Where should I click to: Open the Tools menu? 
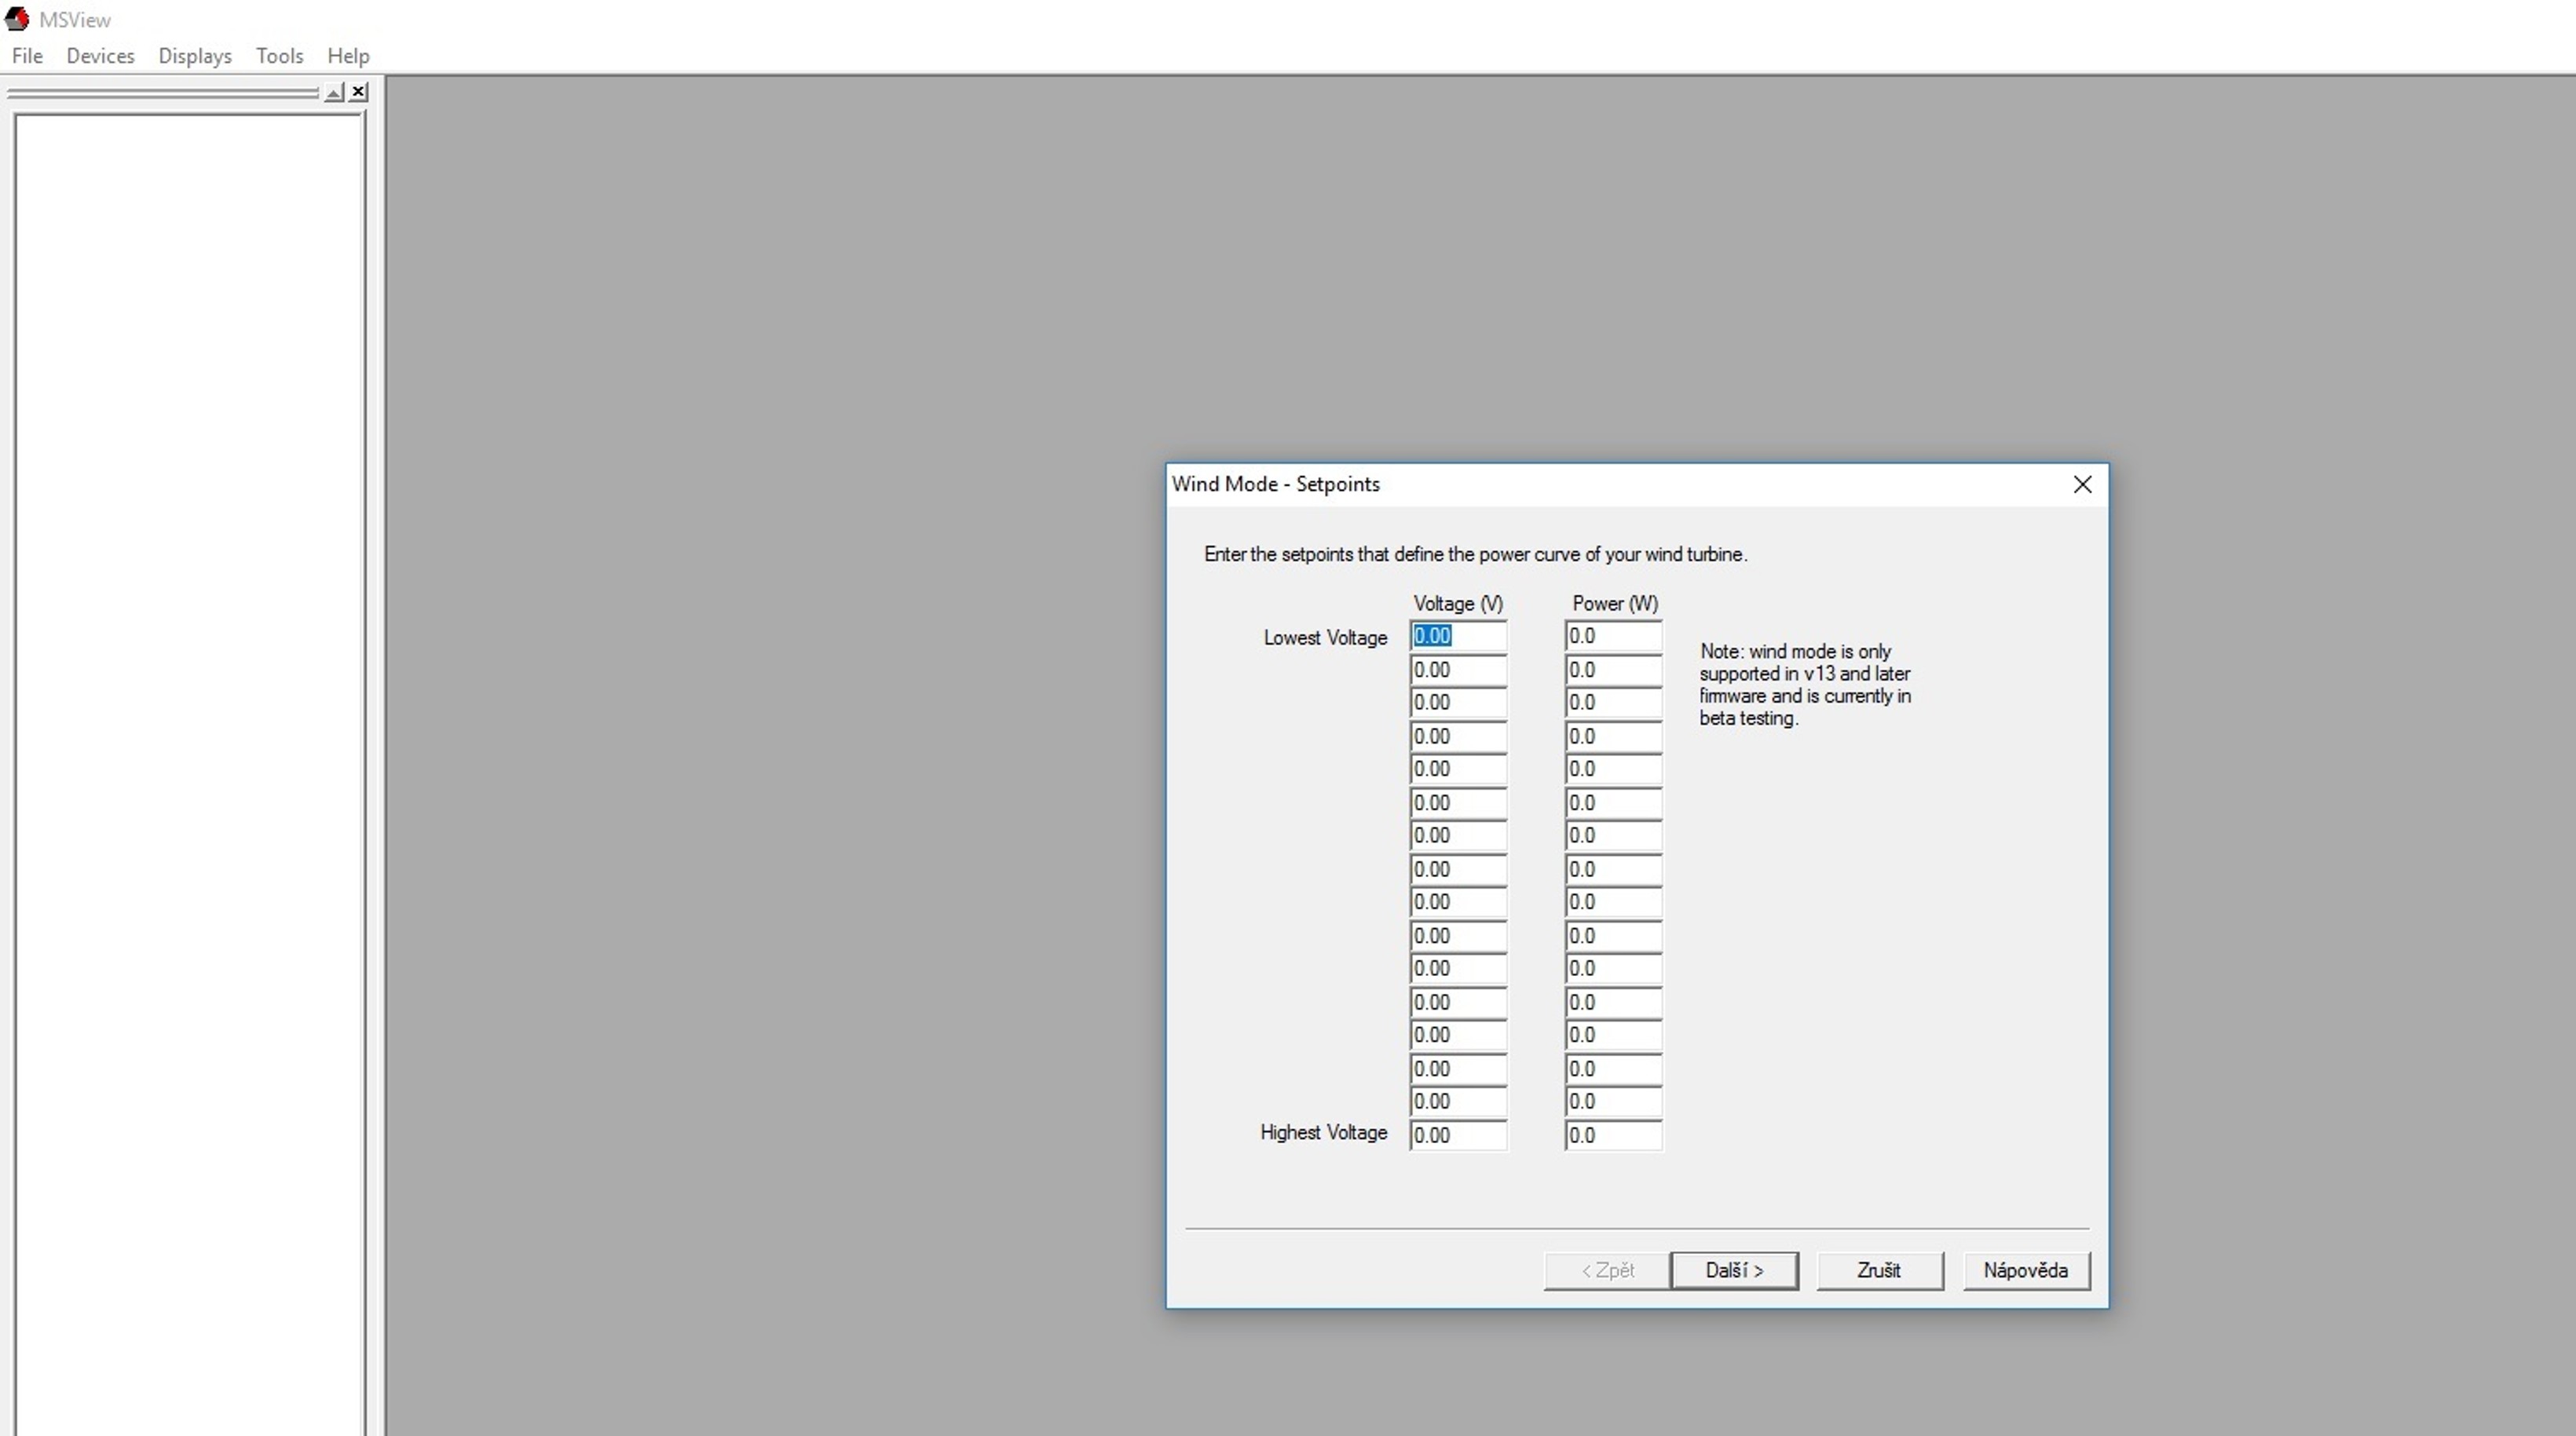coord(279,56)
